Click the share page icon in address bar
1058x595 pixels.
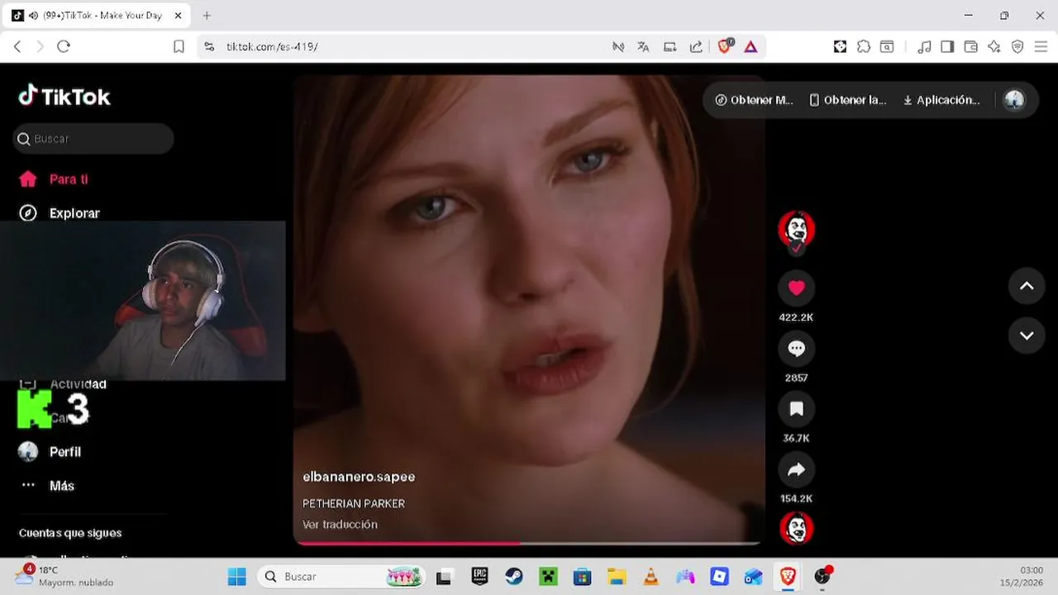point(696,47)
